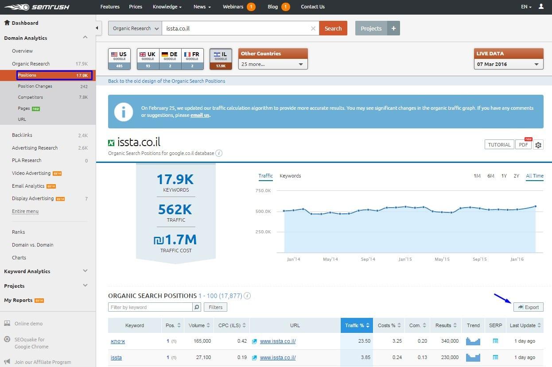View SERP snapshot icon for איסתא row
Screen dimensions: 552x367
coord(495,341)
